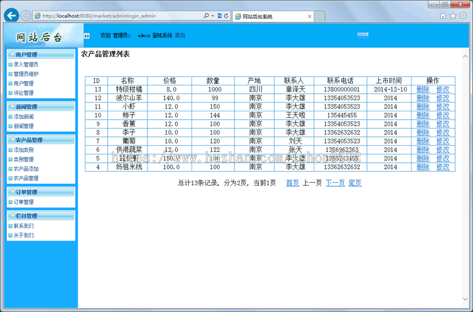Screen dimensions: 473x312
Task: Open the address bar dropdown arrow
Action: [213, 16]
